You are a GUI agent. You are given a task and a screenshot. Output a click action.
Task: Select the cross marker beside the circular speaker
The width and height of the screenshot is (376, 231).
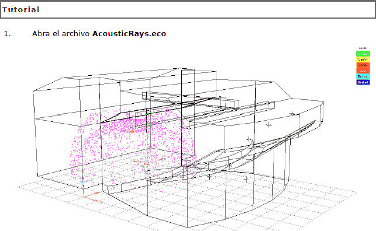point(163,158)
